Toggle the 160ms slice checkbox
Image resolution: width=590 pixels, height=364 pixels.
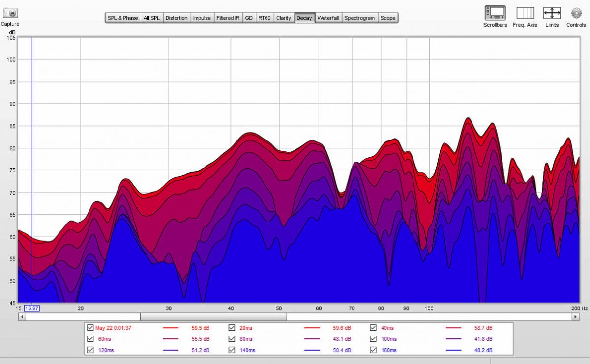(373, 350)
